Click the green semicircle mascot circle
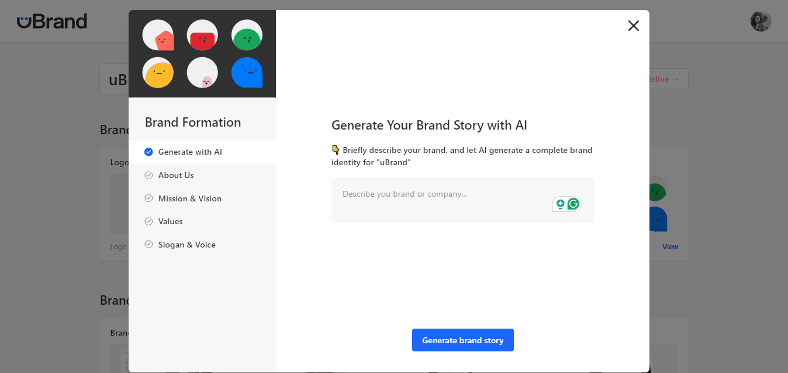The height and width of the screenshot is (373, 788). pyautogui.click(x=247, y=35)
